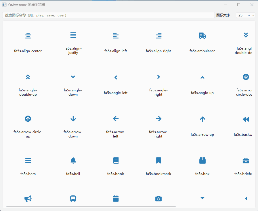Select the briefcase icon

(x=246, y=161)
